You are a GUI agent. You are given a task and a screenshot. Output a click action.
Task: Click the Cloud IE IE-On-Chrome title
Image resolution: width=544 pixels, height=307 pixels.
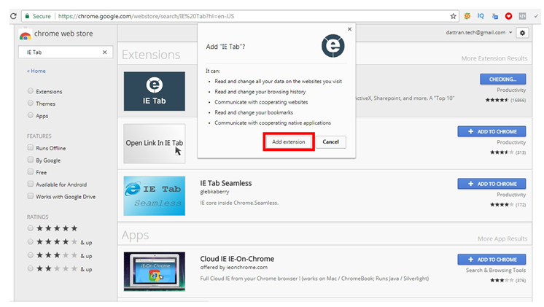click(x=237, y=259)
